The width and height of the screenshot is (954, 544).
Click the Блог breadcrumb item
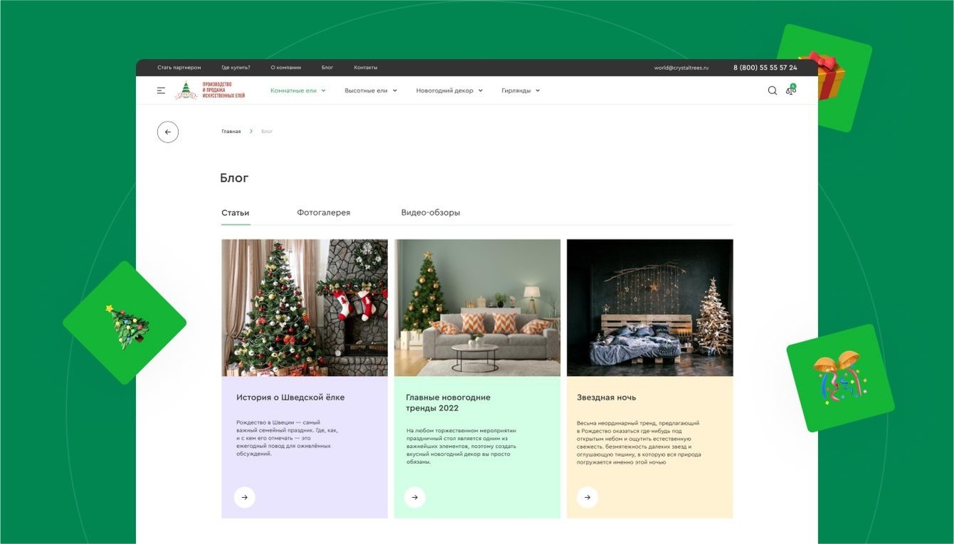267,132
